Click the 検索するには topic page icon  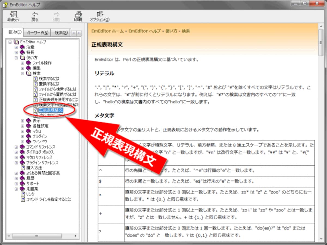(x=35, y=79)
